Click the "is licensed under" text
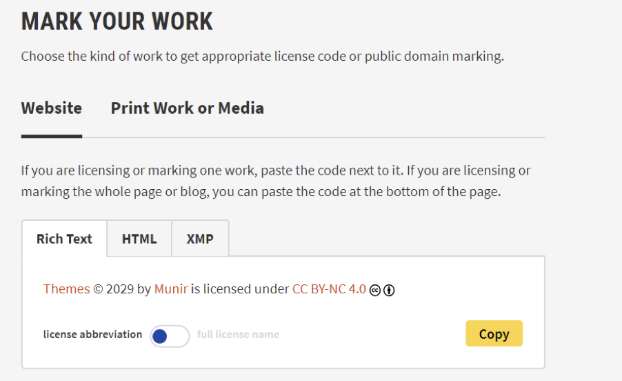Viewport: 622px width, 381px height. 240,289
